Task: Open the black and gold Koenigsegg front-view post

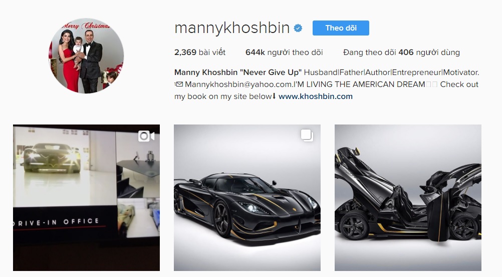Action: pyautogui.click(x=247, y=198)
